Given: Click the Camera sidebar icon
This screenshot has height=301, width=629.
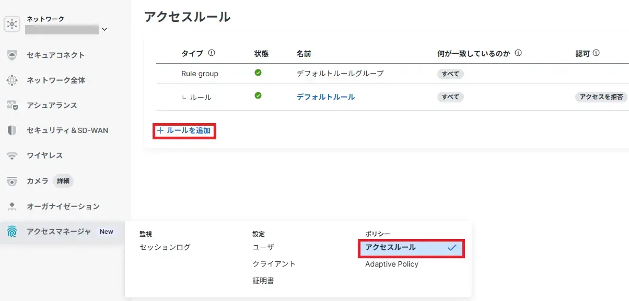Looking at the screenshot, I should pos(12,181).
